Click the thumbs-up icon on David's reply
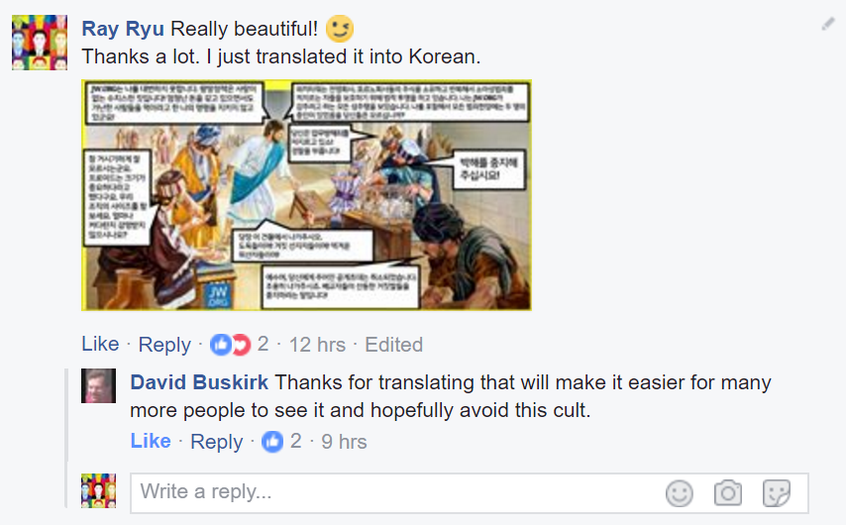This screenshot has height=525, width=846. click(x=272, y=442)
